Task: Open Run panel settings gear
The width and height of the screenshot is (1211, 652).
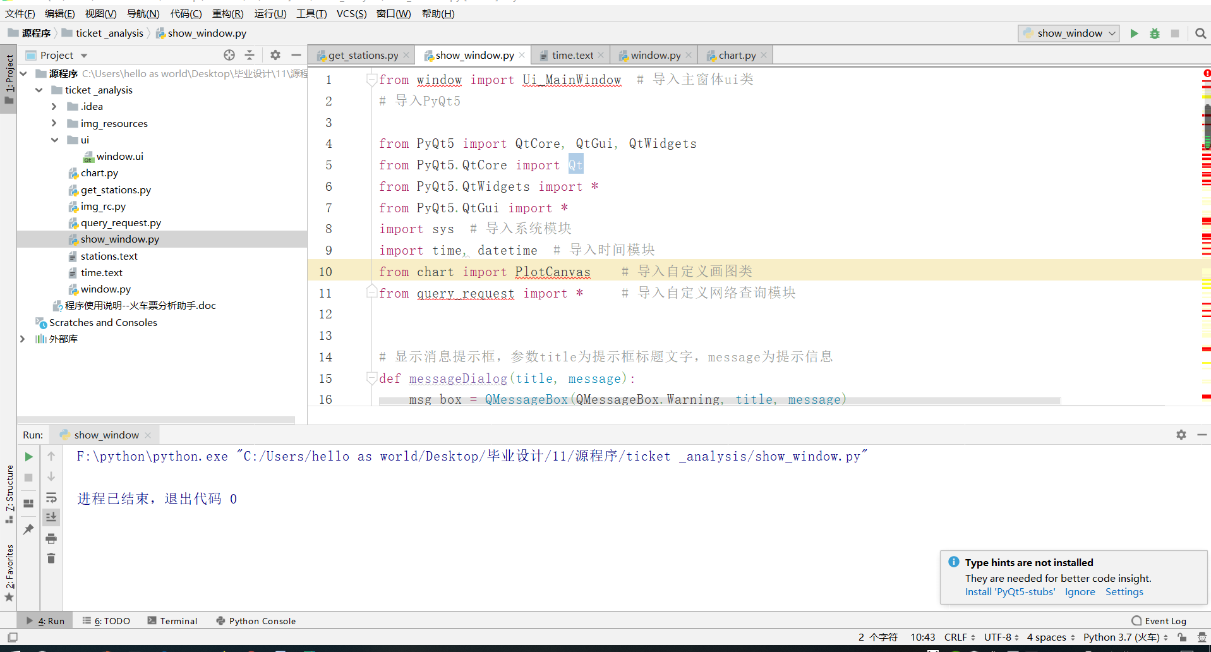Action: (1181, 435)
